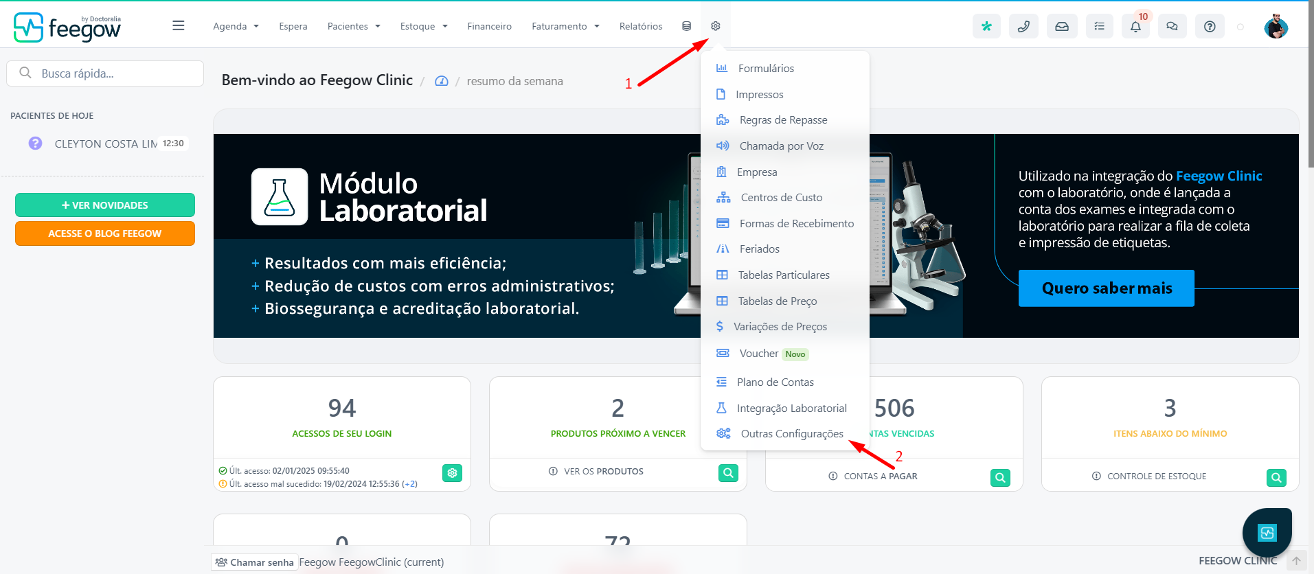The height and width of the screenshot is (574, 1314).
Task: Open the floating Feegow chat widget
Action: [1267, 532]
